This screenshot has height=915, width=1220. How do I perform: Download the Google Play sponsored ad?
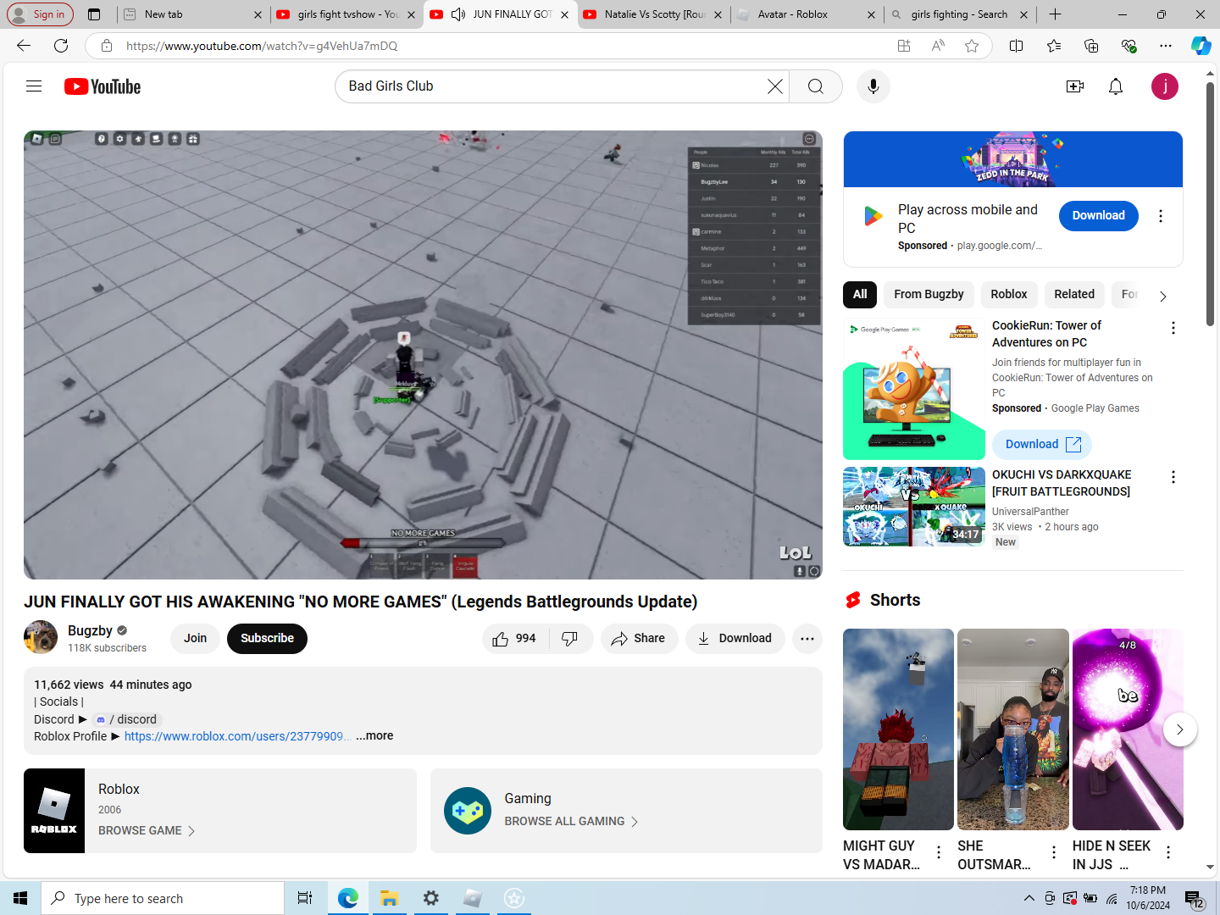pos(1098,216)
